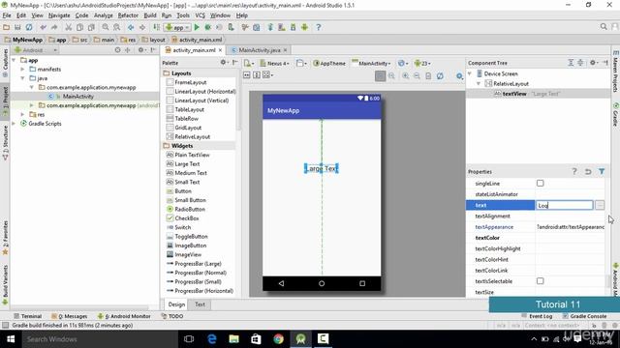
Task: Click the Search Everywhere magnifier icon
Action: [x=604, y=27]
